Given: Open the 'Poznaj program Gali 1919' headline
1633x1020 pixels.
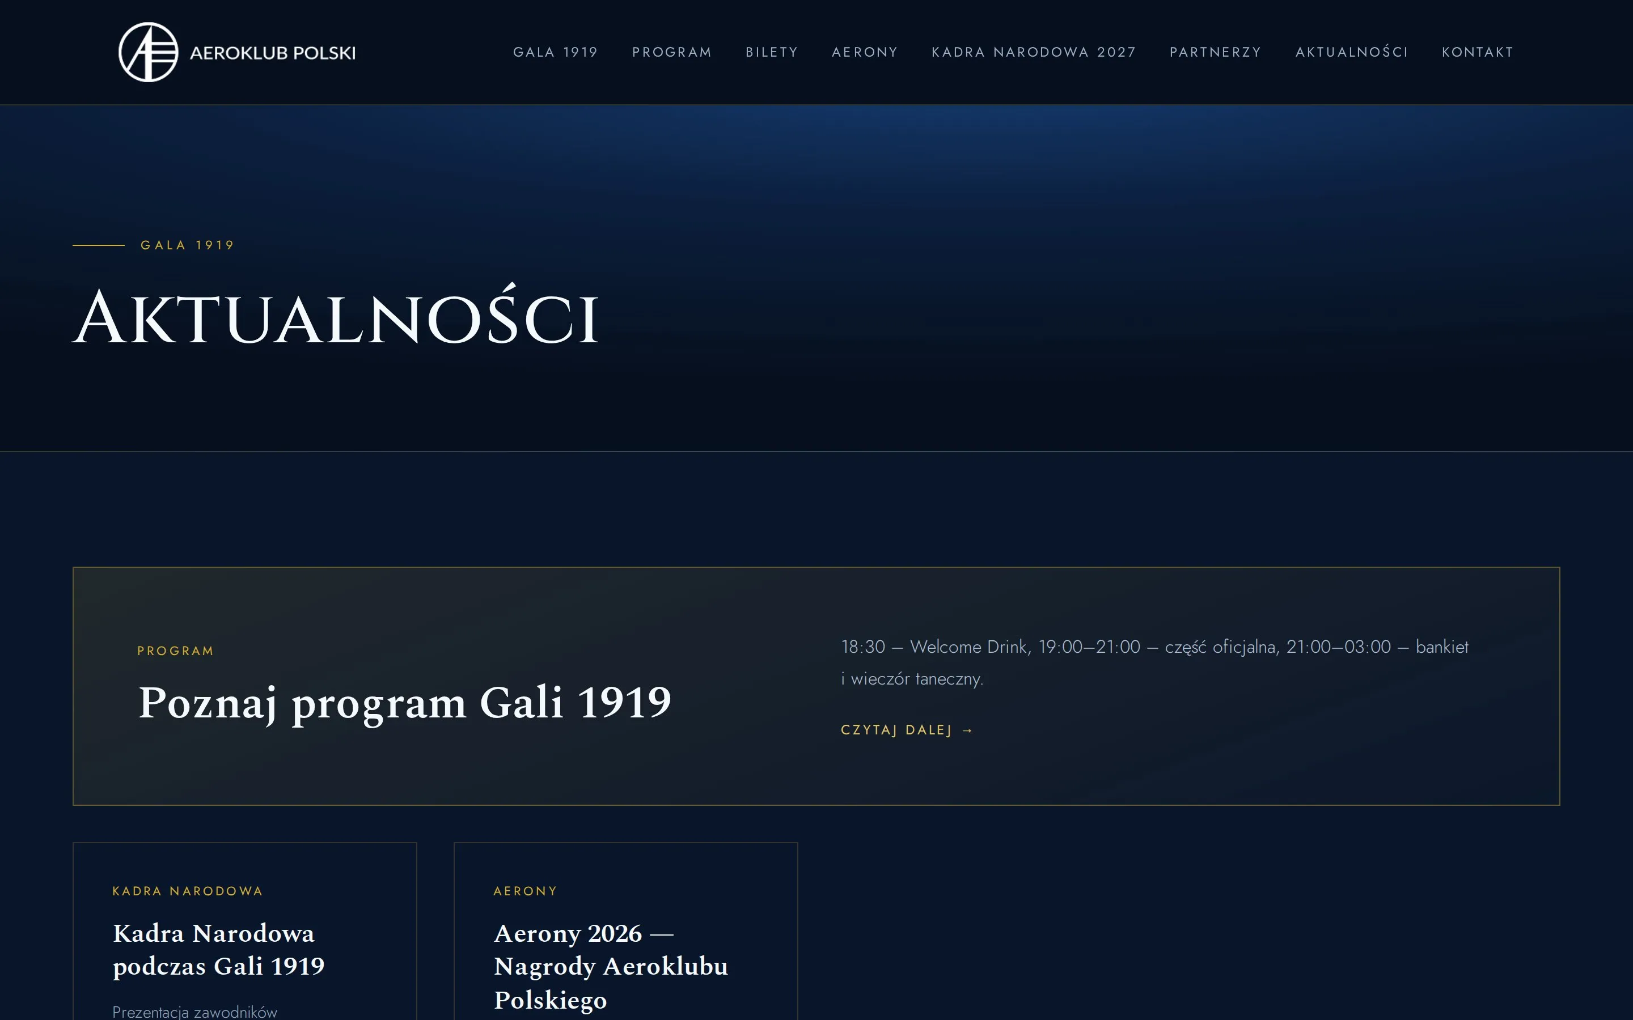Looking at the screenshot, I should [x=405, y=704].
